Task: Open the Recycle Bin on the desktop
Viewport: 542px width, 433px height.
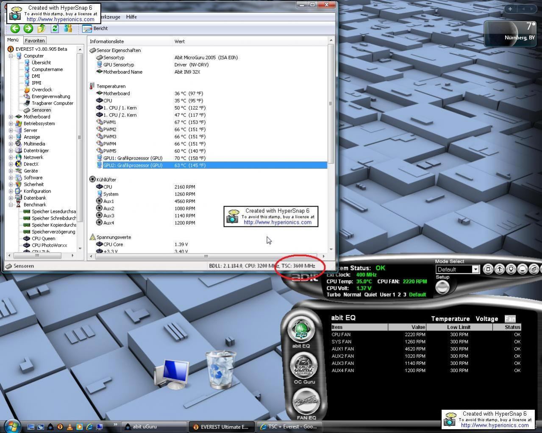Action: [221, 370]
